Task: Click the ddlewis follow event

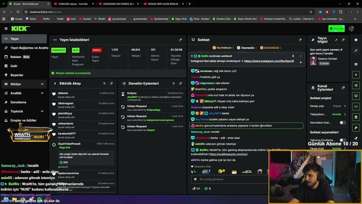Action: (83, 95)
